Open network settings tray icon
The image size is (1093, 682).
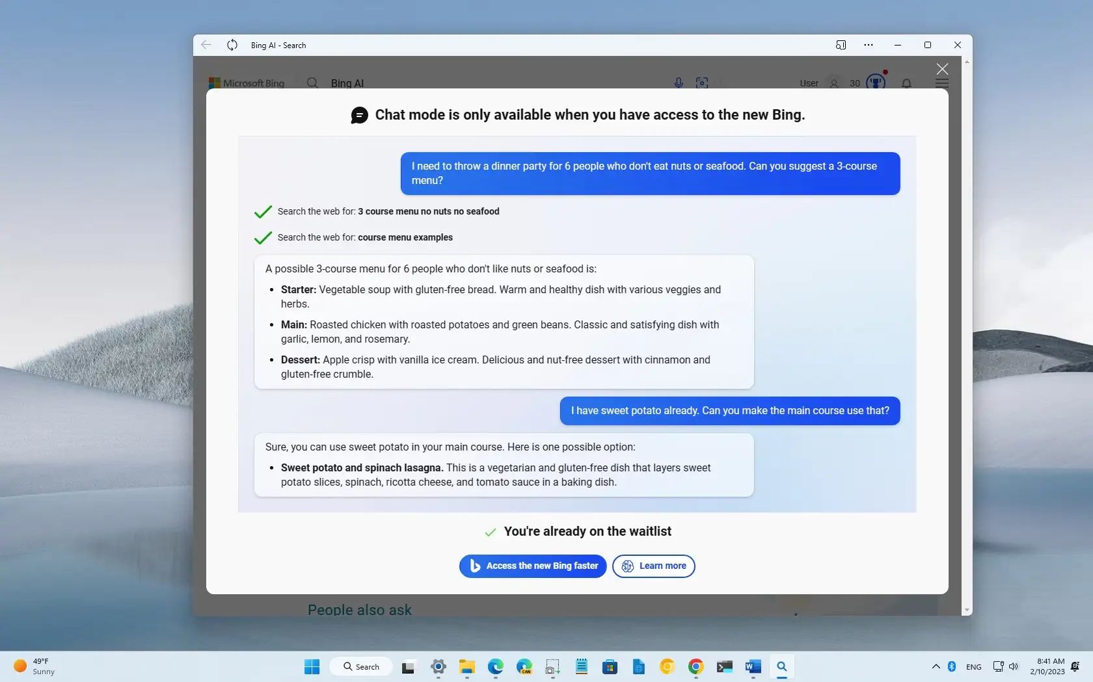998,666
